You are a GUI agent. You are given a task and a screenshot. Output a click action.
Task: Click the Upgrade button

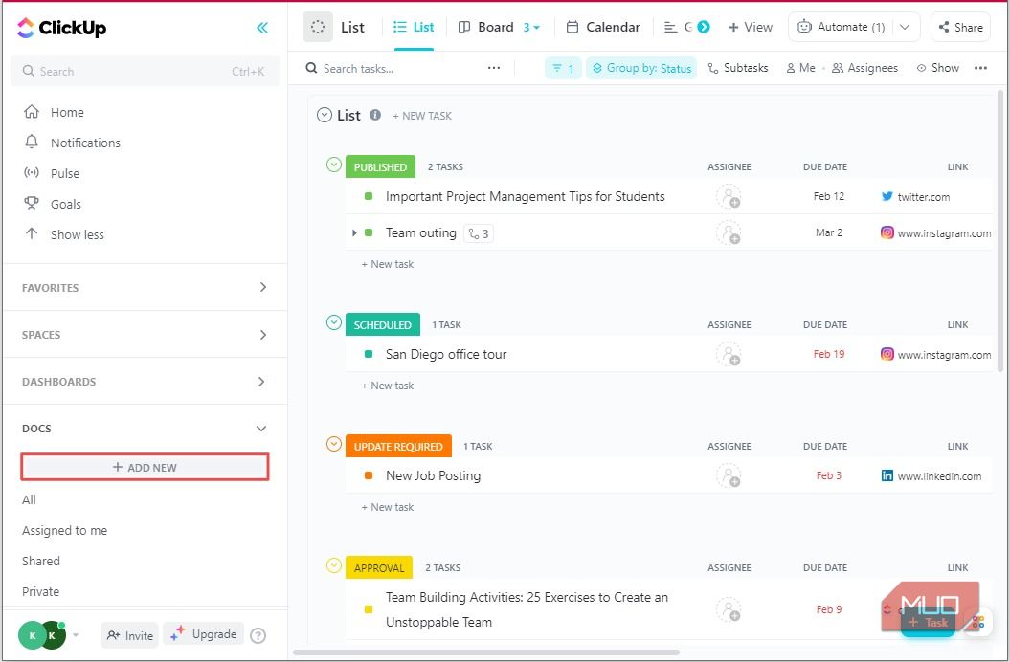coord(204,634)
